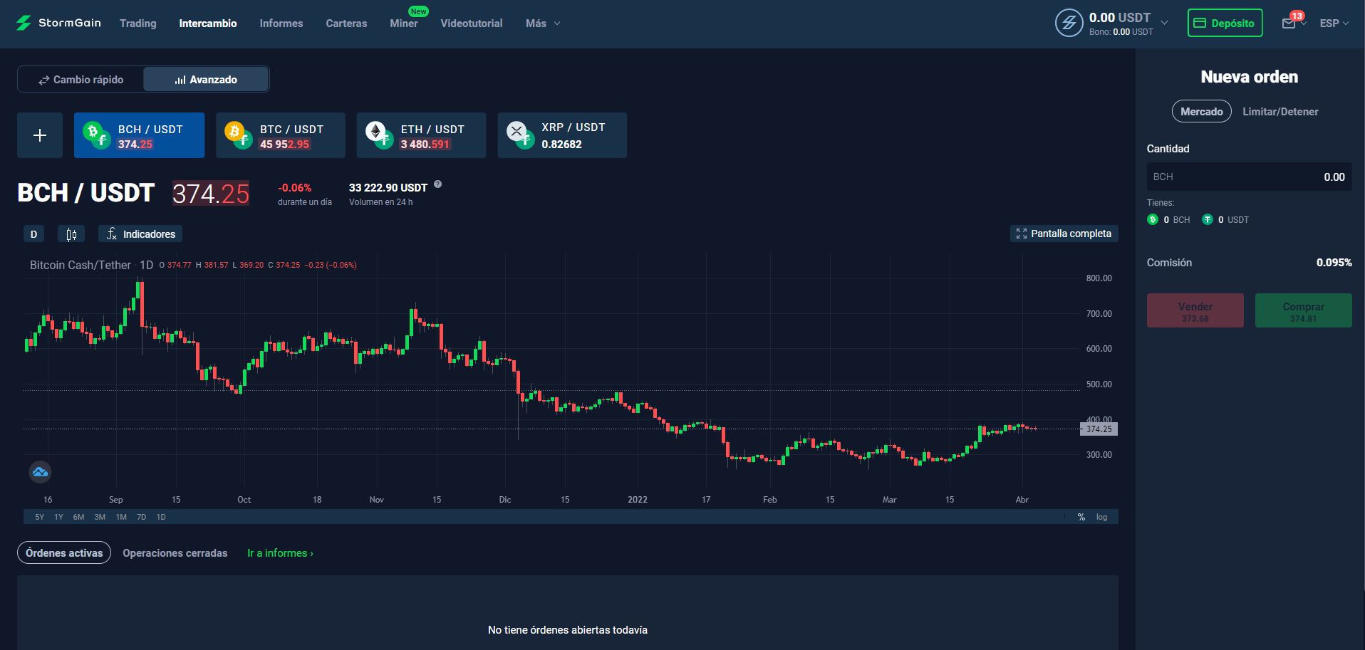The image size is (1365, 650).
Task: Open the ESP language selector
Action: pos(1334,23)
